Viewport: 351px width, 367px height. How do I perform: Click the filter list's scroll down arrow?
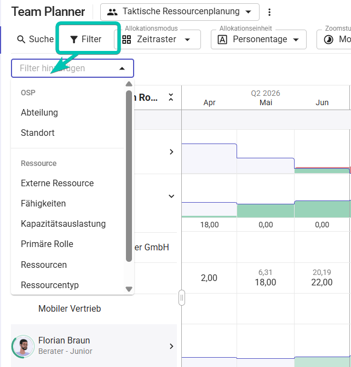coord(129,289)
